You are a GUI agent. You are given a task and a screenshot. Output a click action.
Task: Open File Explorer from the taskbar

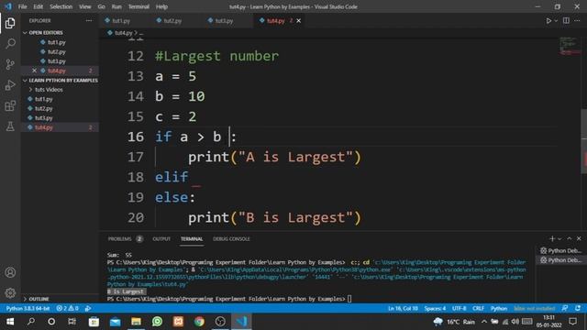coord(136,322)
